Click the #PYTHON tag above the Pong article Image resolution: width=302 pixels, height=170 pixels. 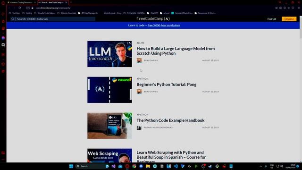tap(143, 79)
